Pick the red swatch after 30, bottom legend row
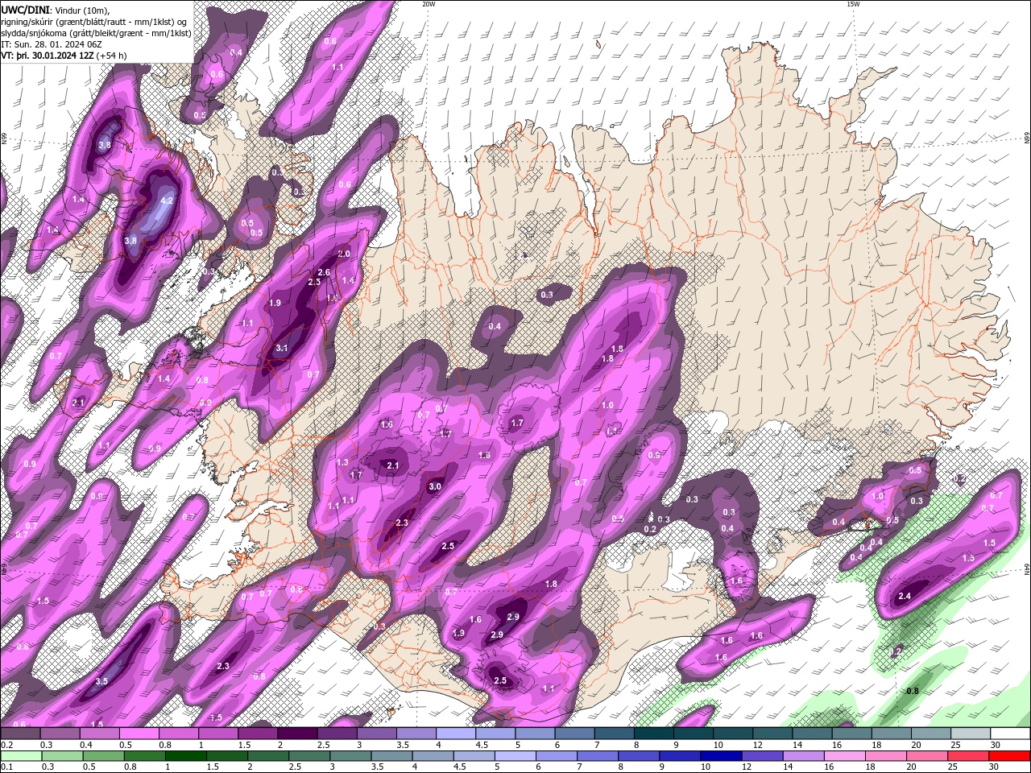The image size is (1031, 773). (x=1010, y=756)
